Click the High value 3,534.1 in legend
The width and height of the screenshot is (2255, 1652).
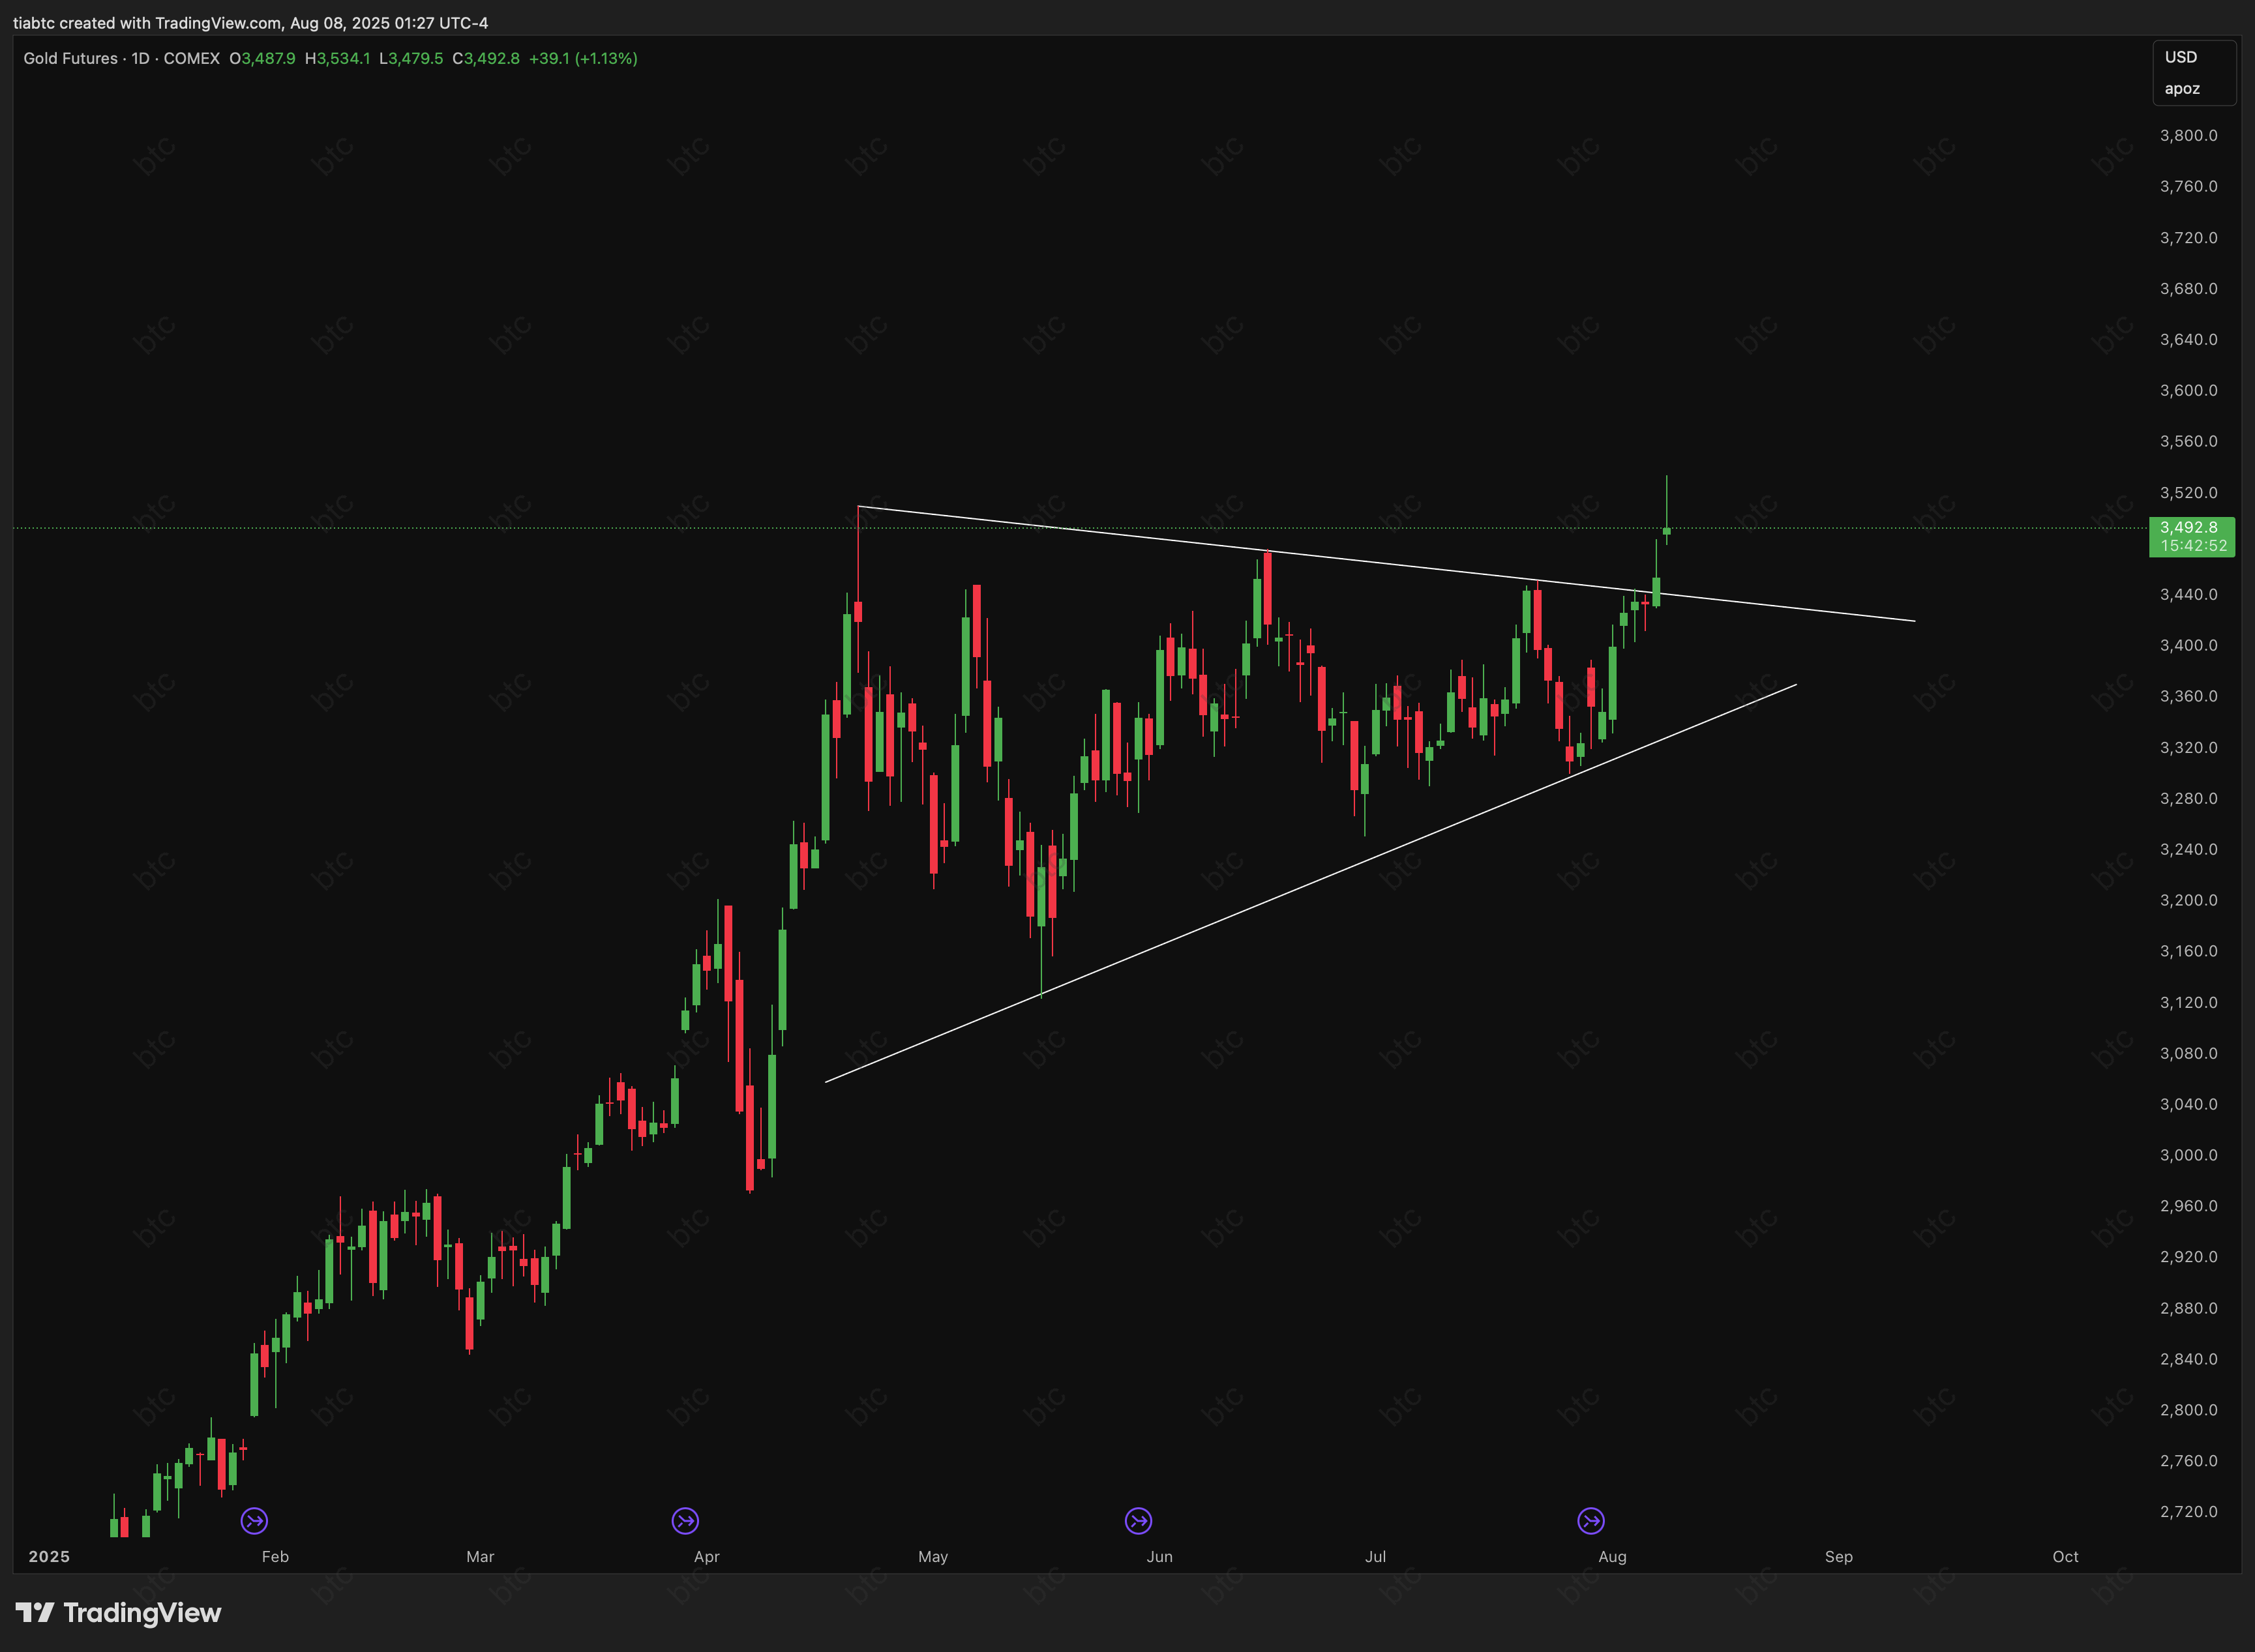[x=343, y=58]
